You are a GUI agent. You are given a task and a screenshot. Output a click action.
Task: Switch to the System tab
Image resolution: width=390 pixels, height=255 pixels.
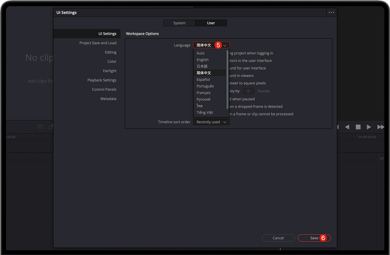(179, 23)
